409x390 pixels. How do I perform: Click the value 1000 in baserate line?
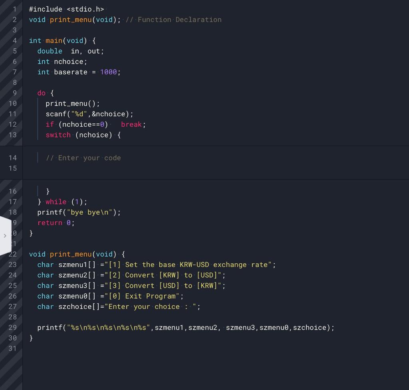(x=109, y=72)
